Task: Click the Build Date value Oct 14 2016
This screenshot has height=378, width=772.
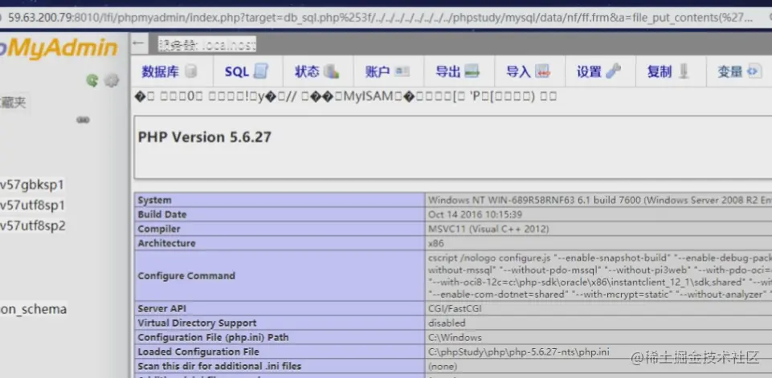Action: tap(475, 214)
